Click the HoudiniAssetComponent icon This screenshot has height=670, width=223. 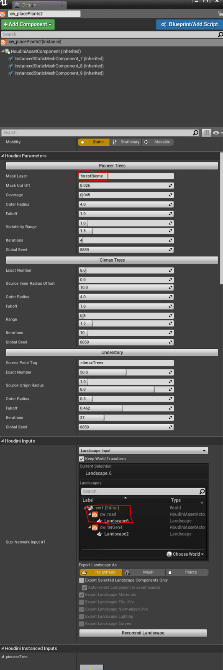[8, 52]
